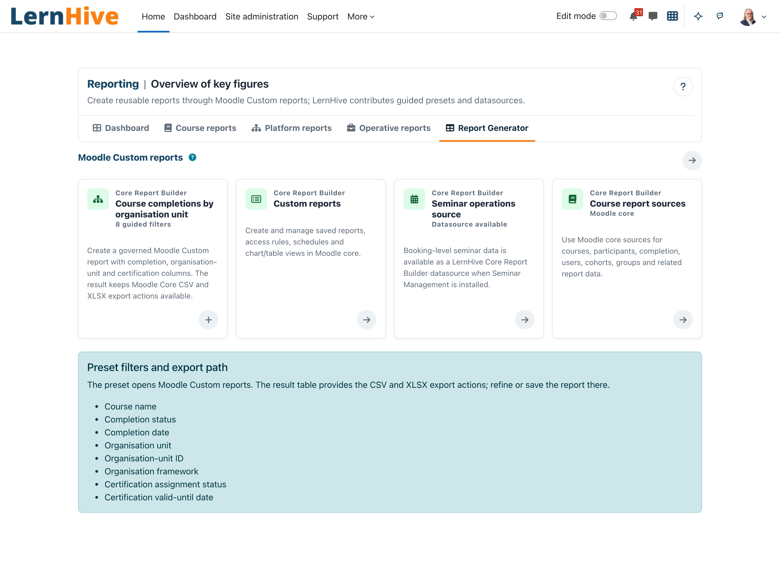This screenshot has width=780, height=569.
Task: Open the messaging speech bubble icon
Action: click(x=653, y=16)
